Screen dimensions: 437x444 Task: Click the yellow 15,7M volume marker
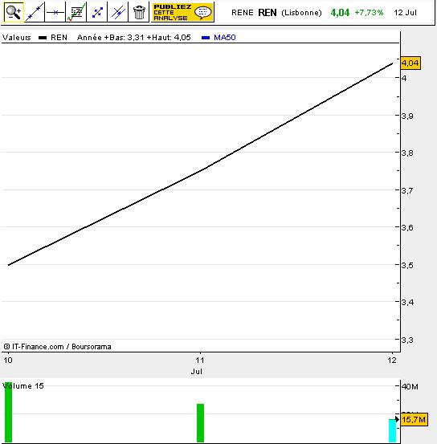tap(414, 419)
